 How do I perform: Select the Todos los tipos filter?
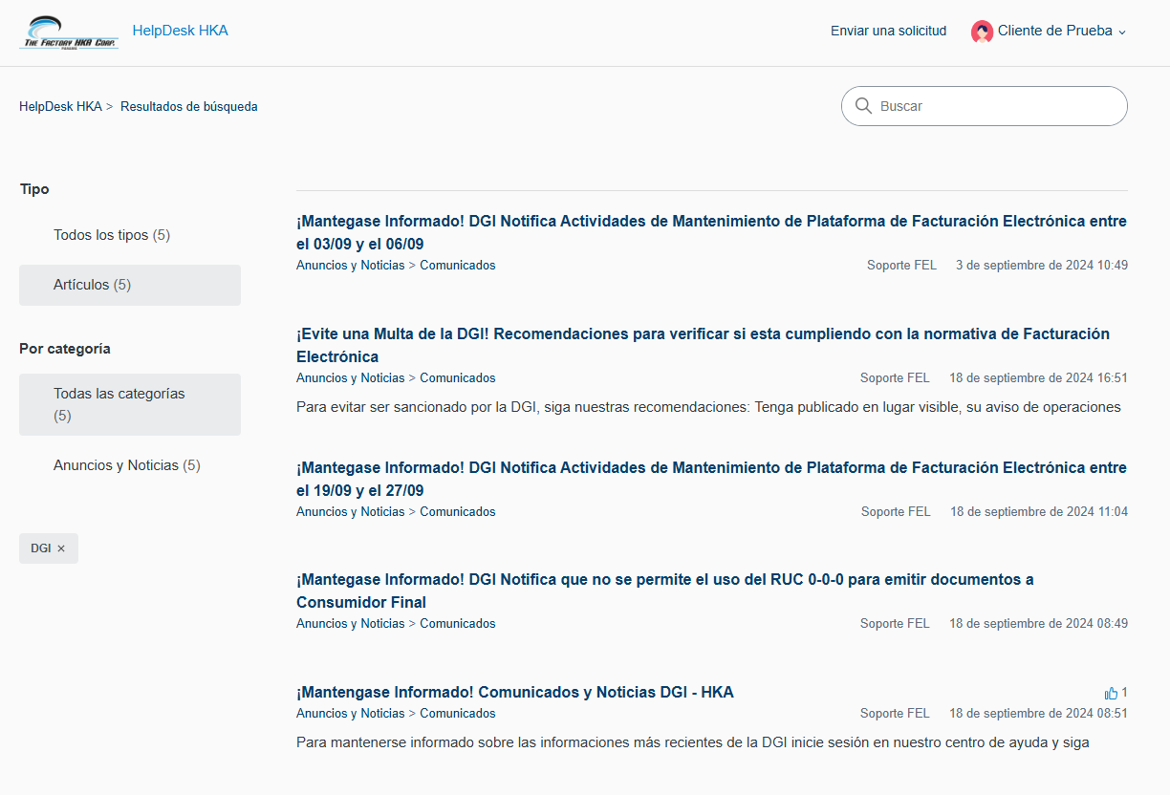(111, 235)
